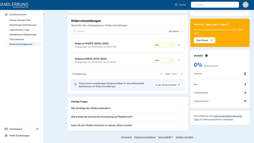
Task: Click the Kundenvertrauen star icon
Action: [6, 14]
